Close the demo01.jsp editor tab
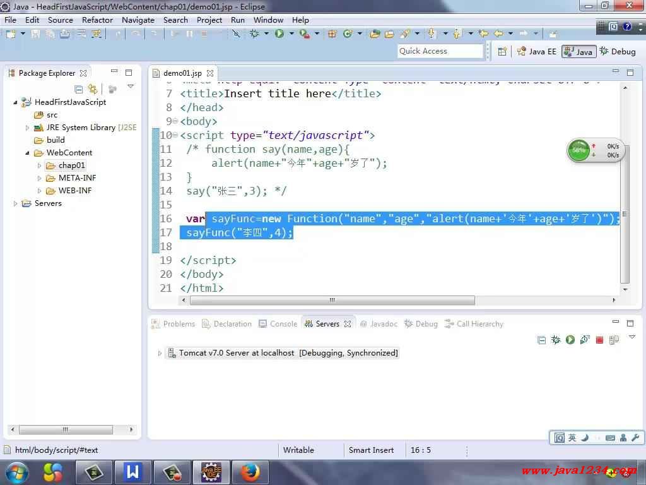Image resolution: width=646 pixels, height=485 pixels. 210,73
